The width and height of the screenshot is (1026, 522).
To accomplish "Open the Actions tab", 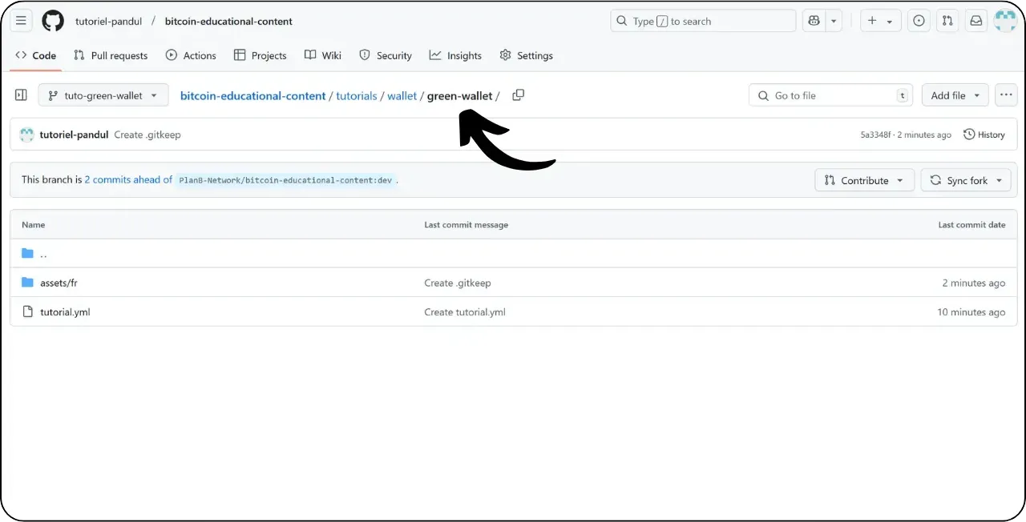I will [191, 55].
